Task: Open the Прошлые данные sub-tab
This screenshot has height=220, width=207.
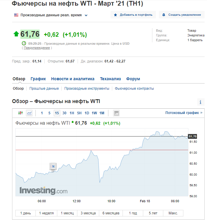Action: pyautogui.click(x=44, y=89)
